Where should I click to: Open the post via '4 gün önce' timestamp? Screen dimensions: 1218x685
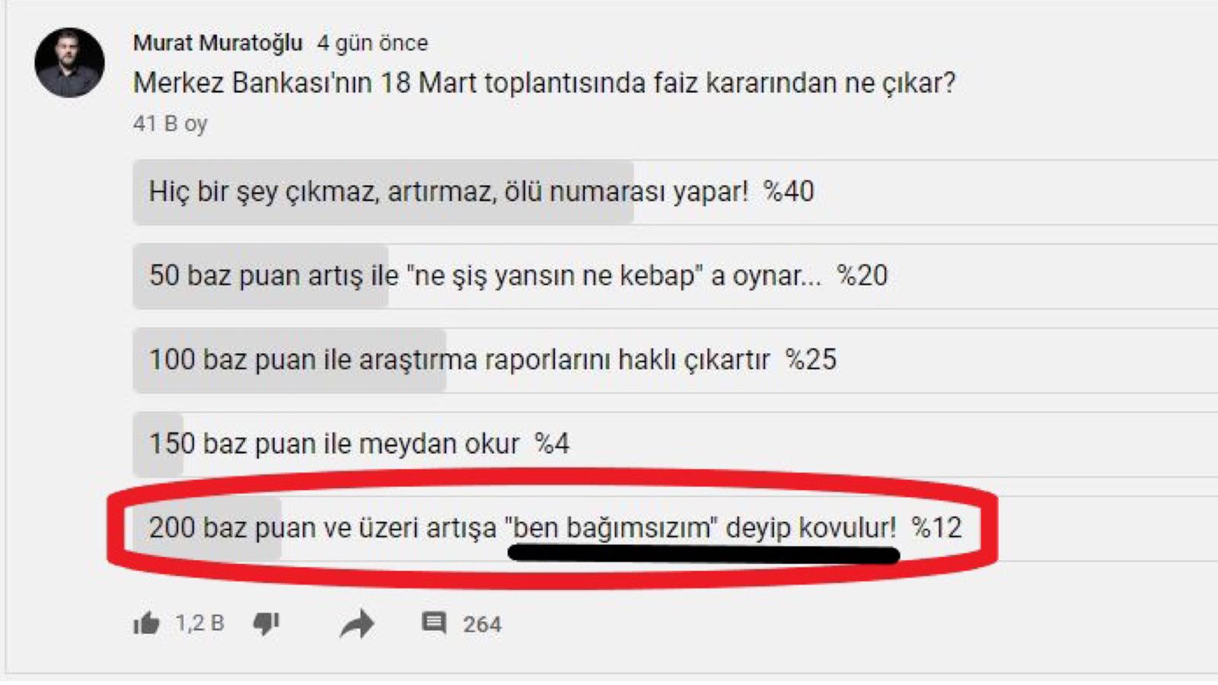[372, 43]
